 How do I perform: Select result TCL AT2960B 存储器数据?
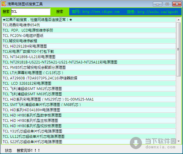coord(89,78)
